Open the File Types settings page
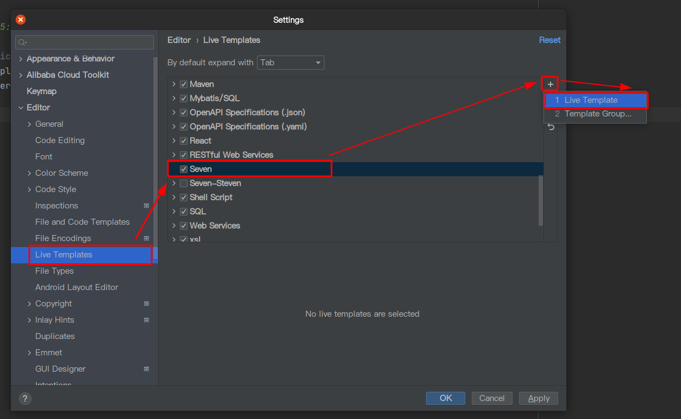The image size is (681, 419). point(54,271)
